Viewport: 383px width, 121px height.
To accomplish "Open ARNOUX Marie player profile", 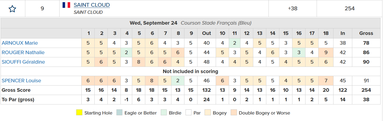I will (20, 43).
